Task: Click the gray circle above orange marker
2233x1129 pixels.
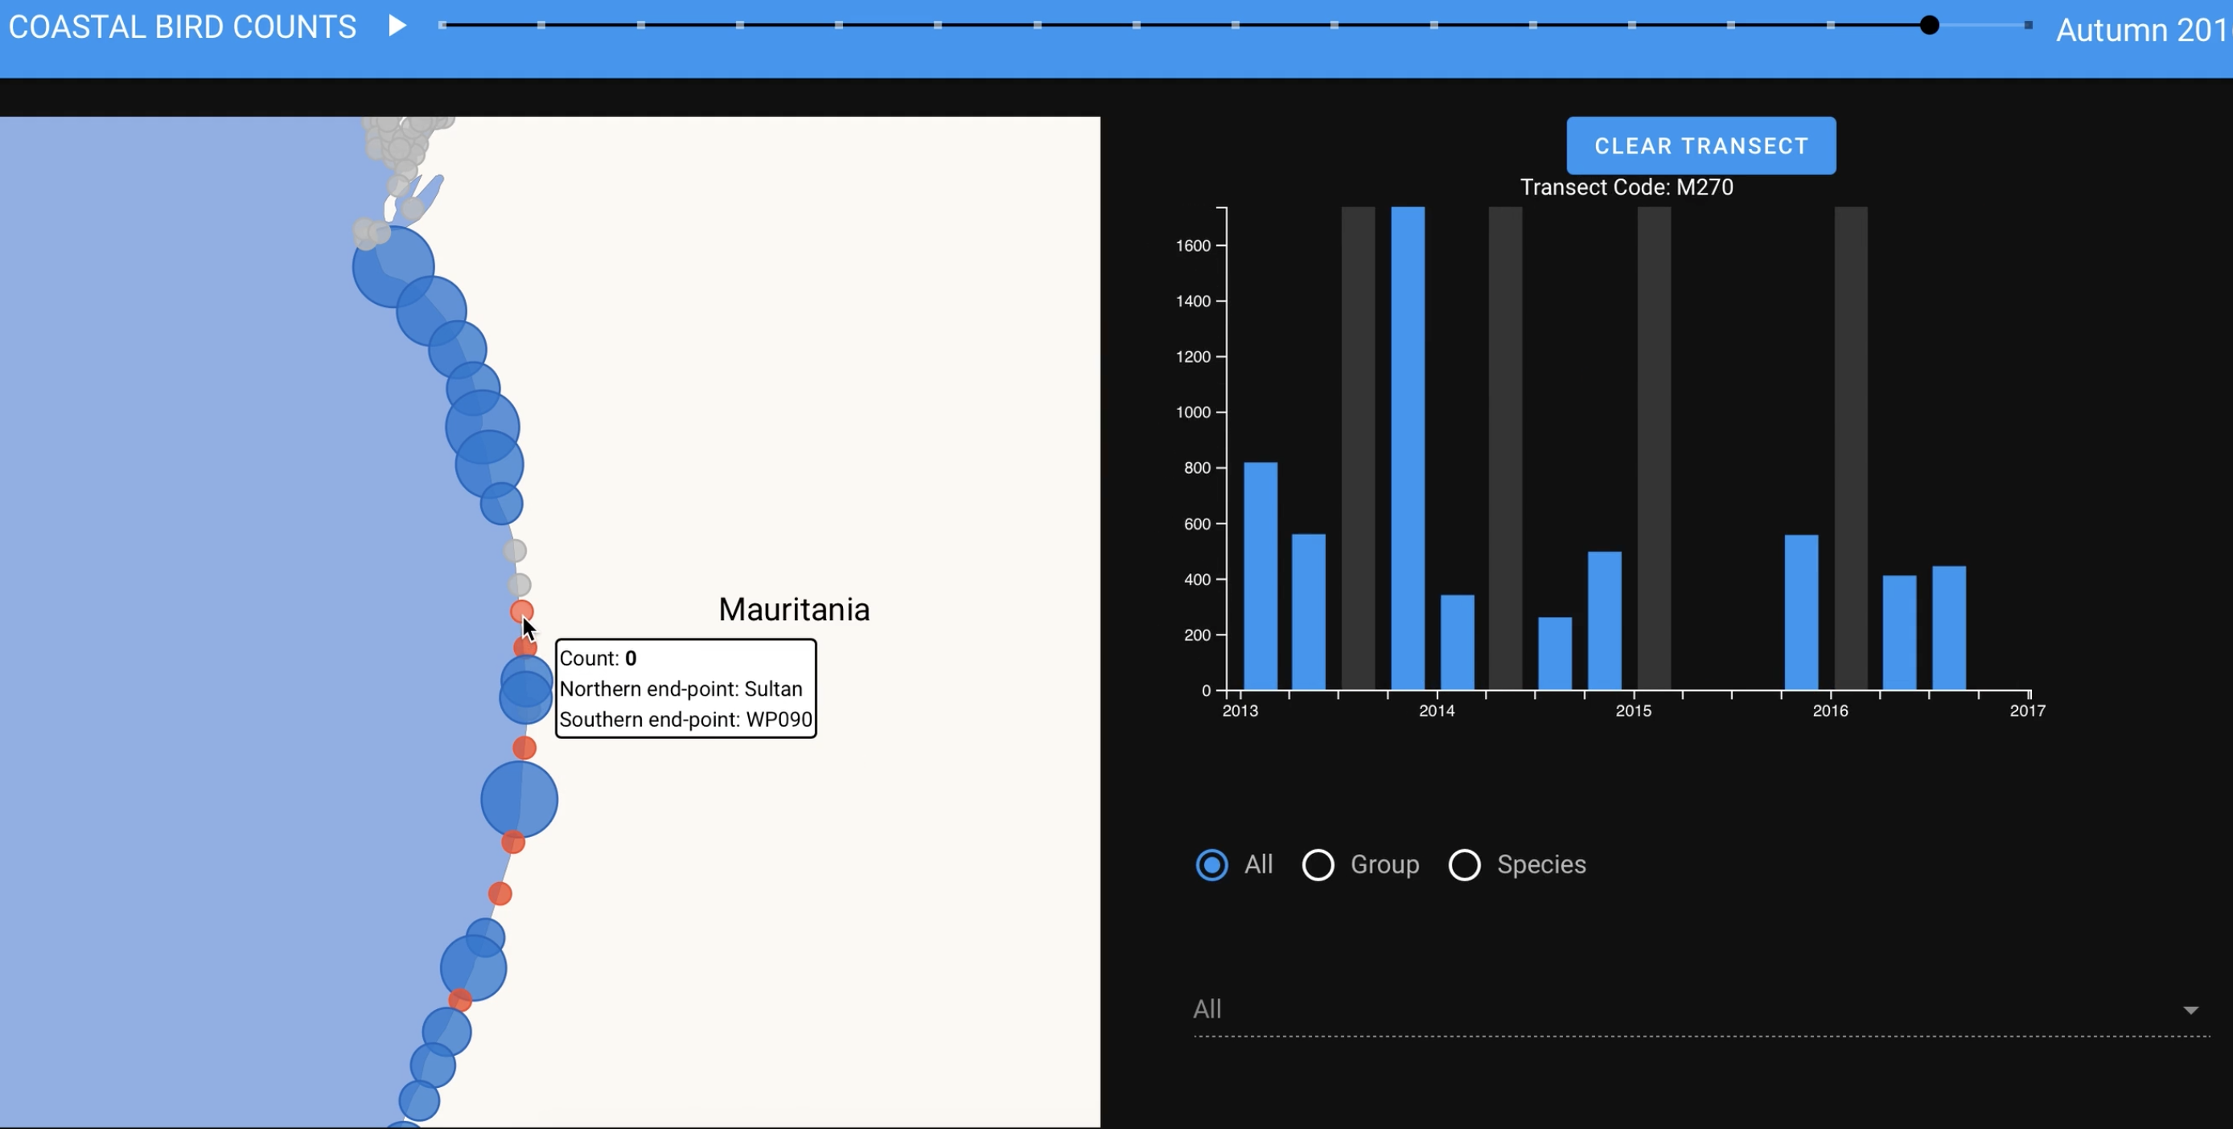Action: coord(518,585)
